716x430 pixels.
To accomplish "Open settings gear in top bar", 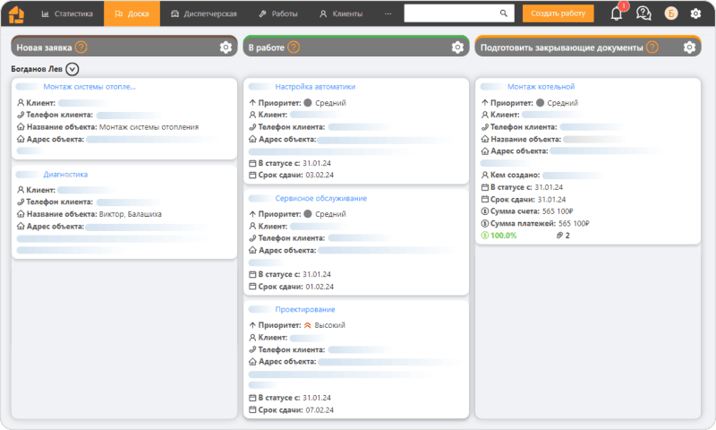I will [x=695, y=13].
